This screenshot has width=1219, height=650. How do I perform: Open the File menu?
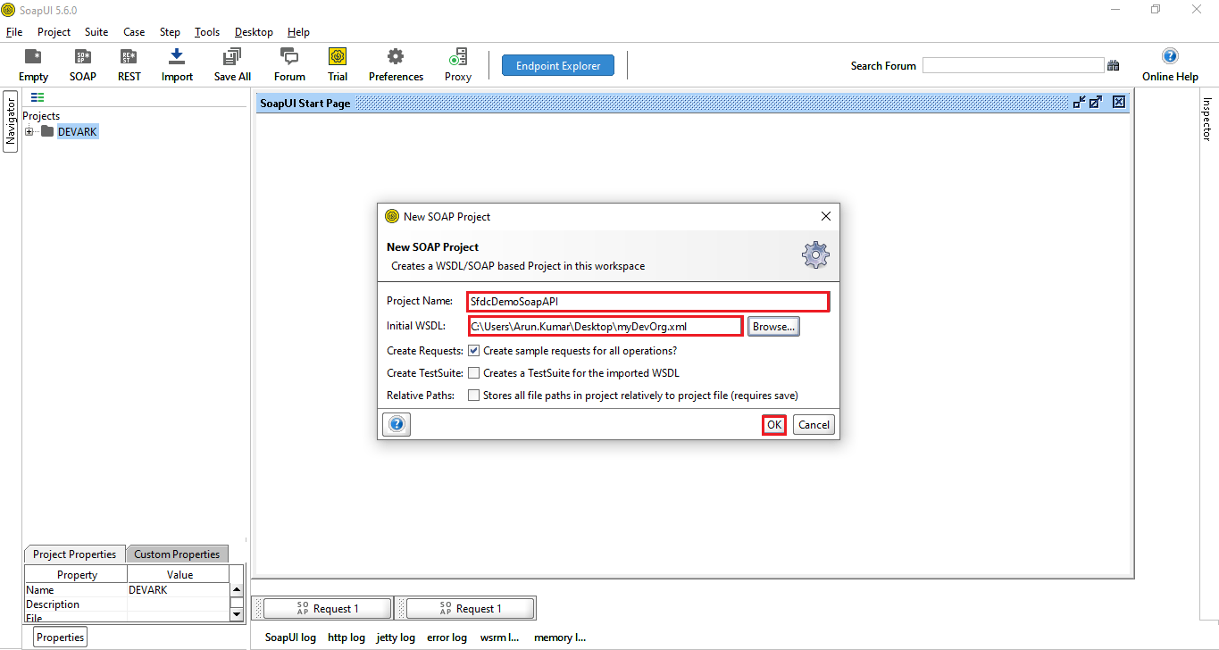click(x=14, y=32)
